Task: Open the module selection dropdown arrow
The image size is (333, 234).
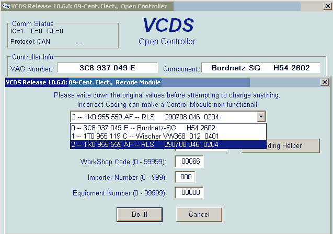Action: point(261,117)
